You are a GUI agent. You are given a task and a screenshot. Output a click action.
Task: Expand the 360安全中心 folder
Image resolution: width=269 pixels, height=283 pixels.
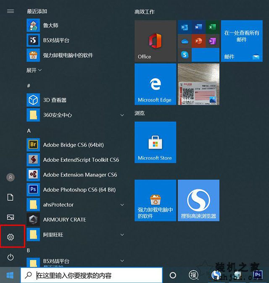point(122,115)
